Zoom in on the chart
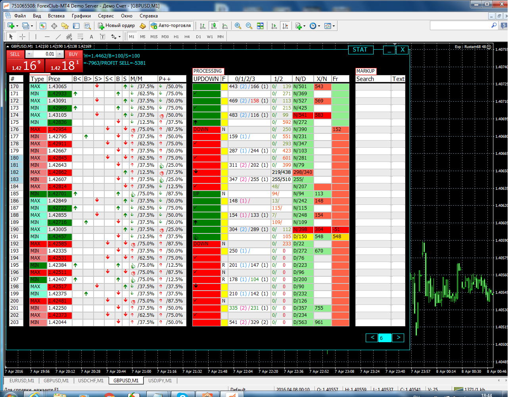The image size is (514, 397). point(238,26)
